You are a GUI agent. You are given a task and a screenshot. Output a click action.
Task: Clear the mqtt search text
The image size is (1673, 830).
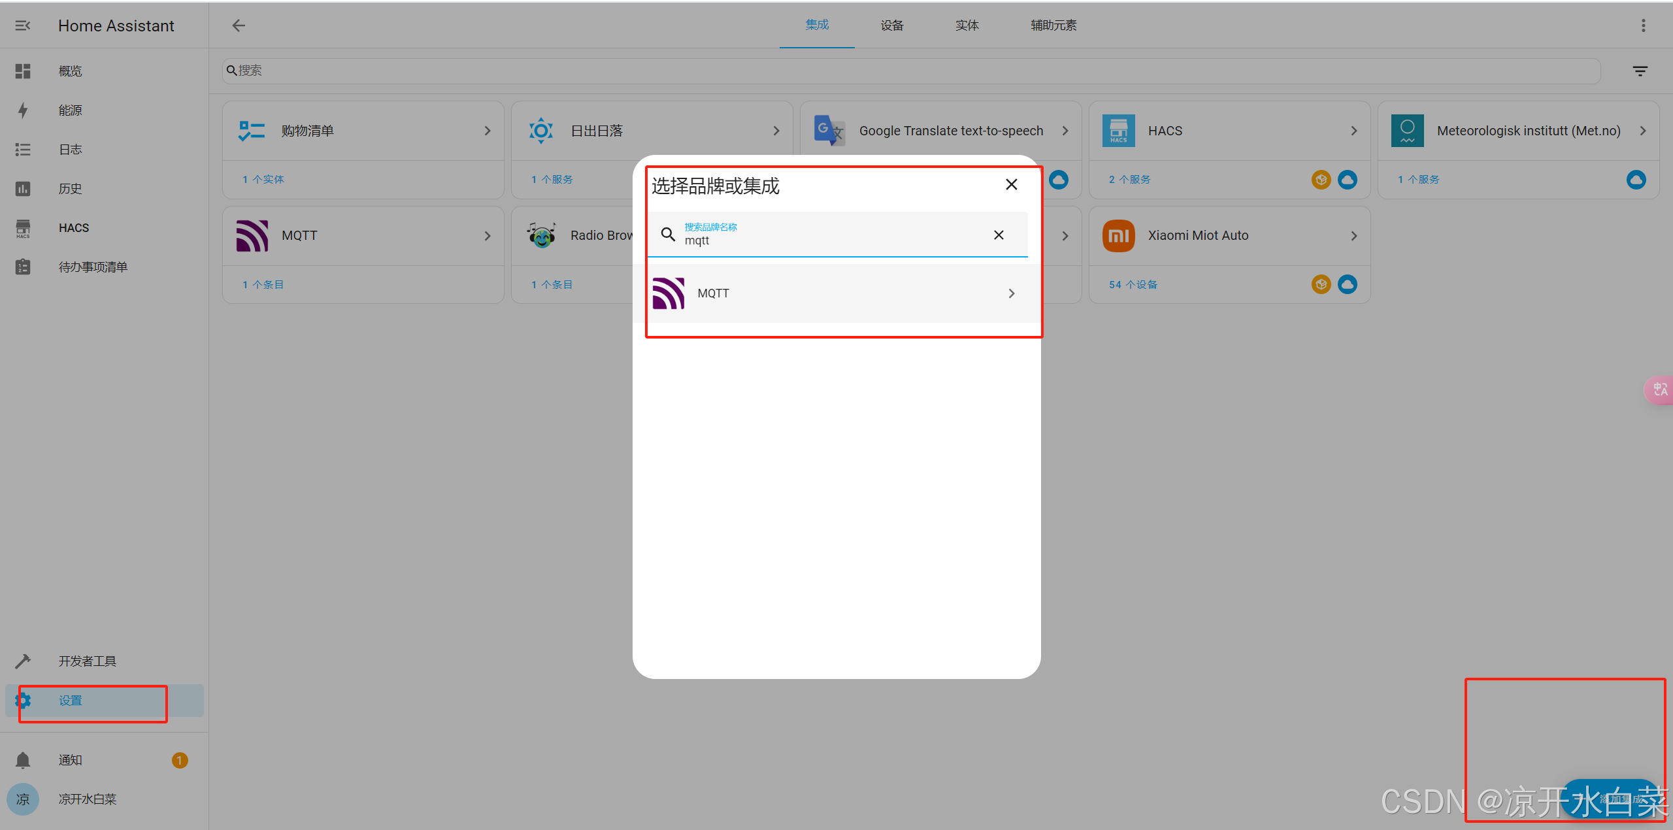click(999, 235)
